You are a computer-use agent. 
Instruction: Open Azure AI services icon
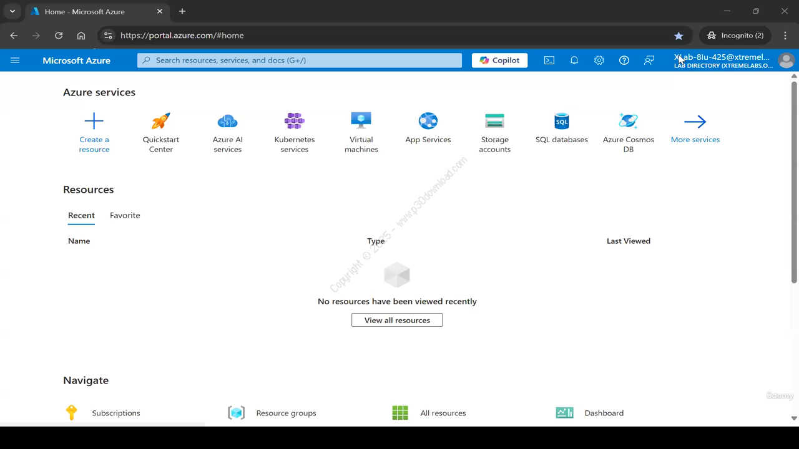(228, 120)
